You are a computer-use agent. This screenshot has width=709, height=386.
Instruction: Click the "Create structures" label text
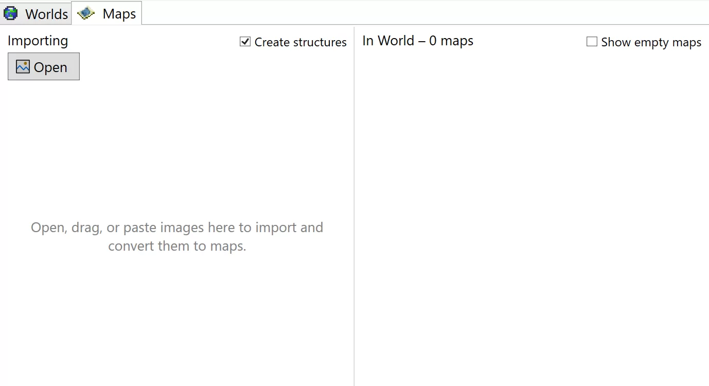(300, 42)
